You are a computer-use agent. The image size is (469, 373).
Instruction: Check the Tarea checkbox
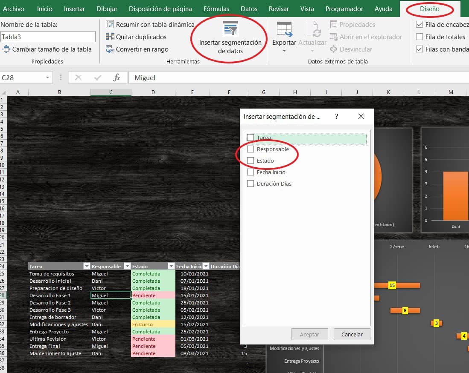click(251, 138)
